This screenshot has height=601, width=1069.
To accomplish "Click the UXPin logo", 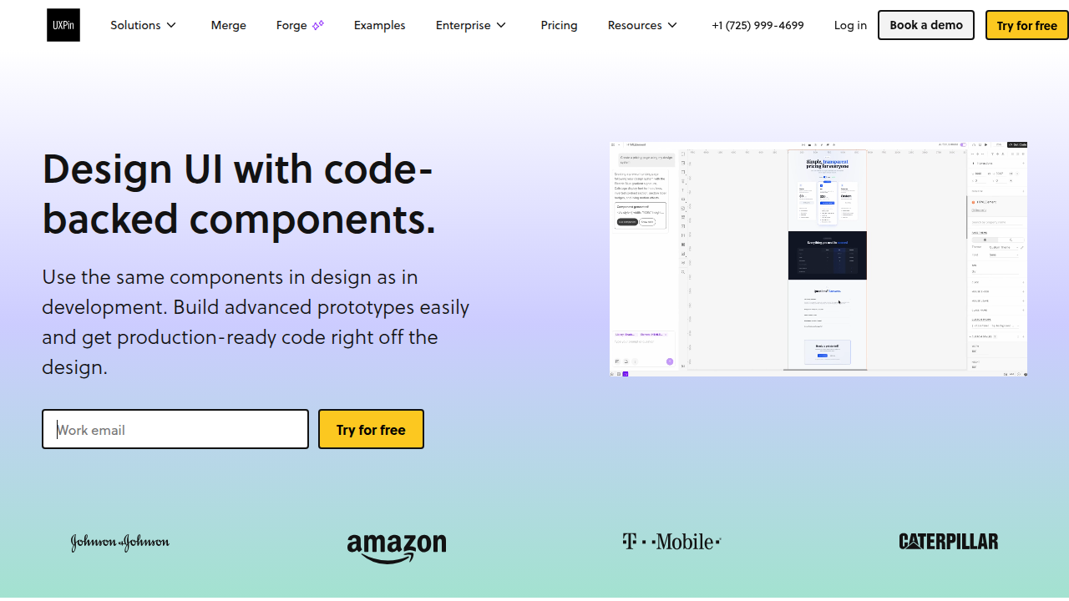I will pos(63,25).
